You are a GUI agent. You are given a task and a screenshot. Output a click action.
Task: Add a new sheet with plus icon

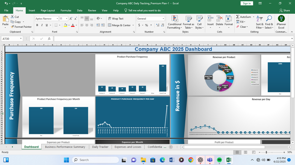coord(171,147)
